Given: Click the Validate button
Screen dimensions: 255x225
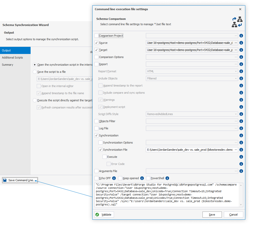Looking at the screenshot, I should pos(104,215).
